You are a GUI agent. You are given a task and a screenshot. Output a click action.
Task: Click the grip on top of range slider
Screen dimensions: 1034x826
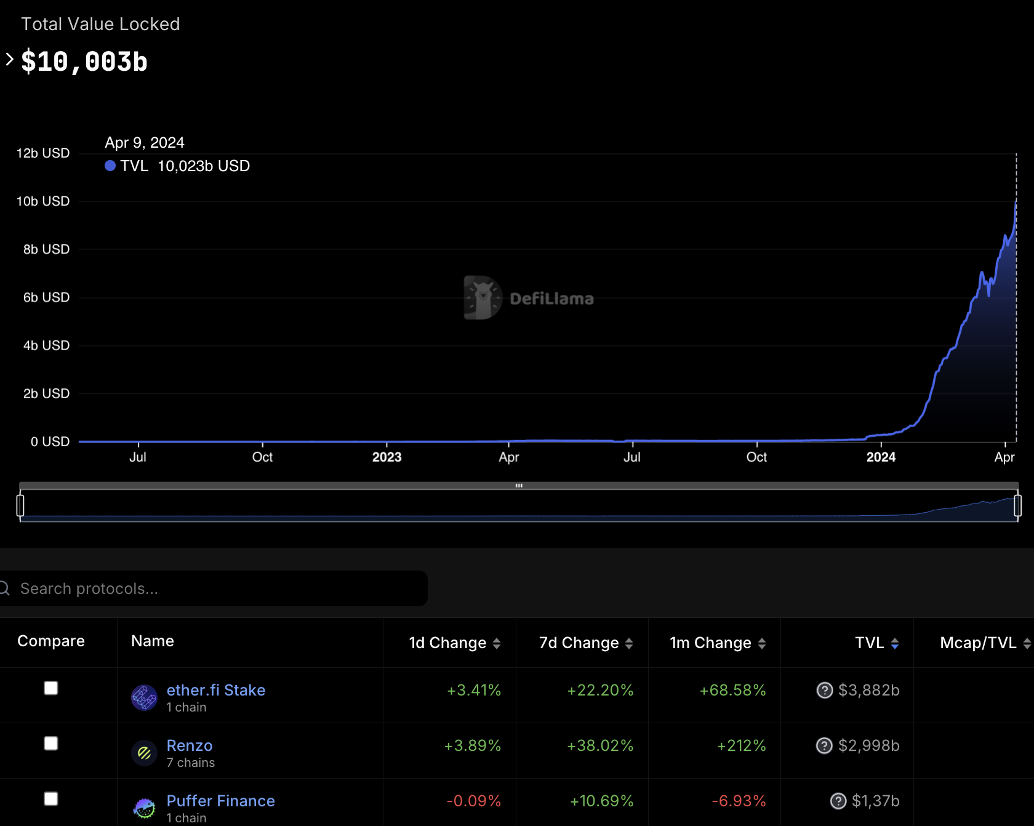click(x=519, y=486)
